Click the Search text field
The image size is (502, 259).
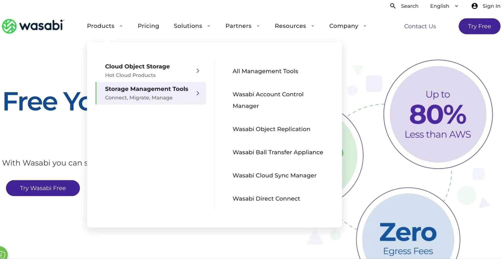pos(410,6)
